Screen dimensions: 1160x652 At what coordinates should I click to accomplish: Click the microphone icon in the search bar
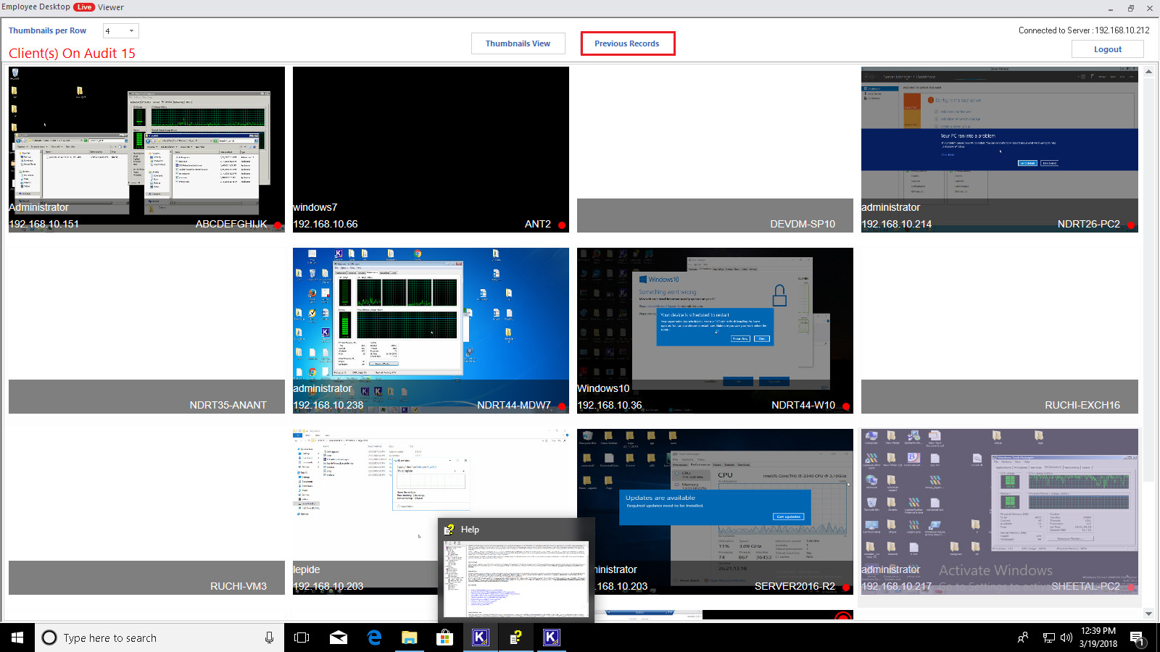269,638
